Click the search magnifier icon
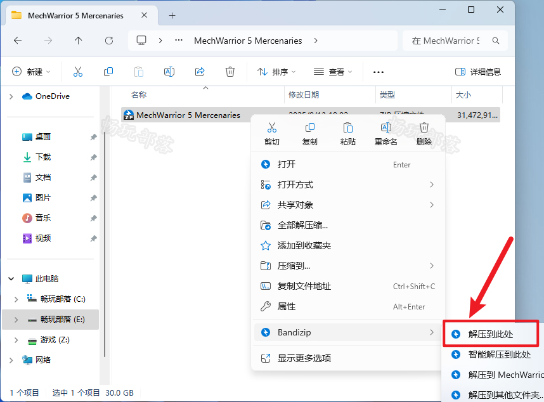544x402 pixels. pos(496,41)
